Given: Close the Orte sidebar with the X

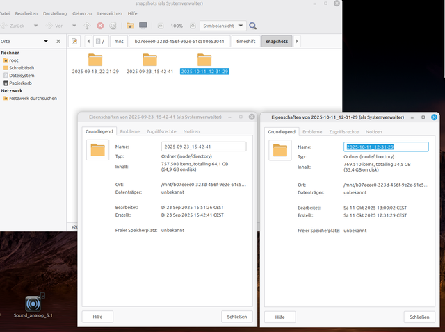Looking at the screenshot, I should click(x=58, y=41).
